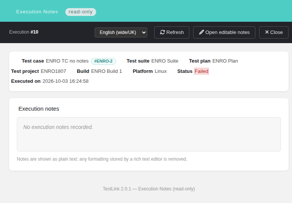Click the 'ENRO TC no notes' test case name
This screenshot has height=203, width=292.
[x=67, y=61]
